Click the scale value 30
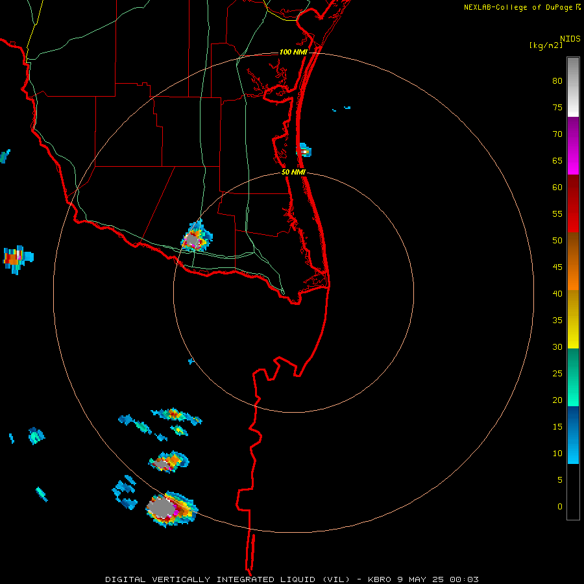The image size is (584, 584). click(557, 347)
